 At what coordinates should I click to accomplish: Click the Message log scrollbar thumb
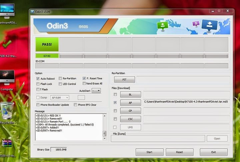(105, 133)
